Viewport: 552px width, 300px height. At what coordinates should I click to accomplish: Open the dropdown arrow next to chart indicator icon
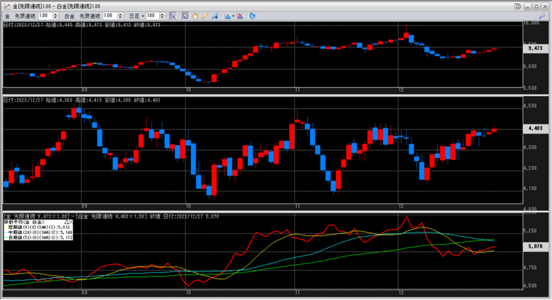(233, 16)
